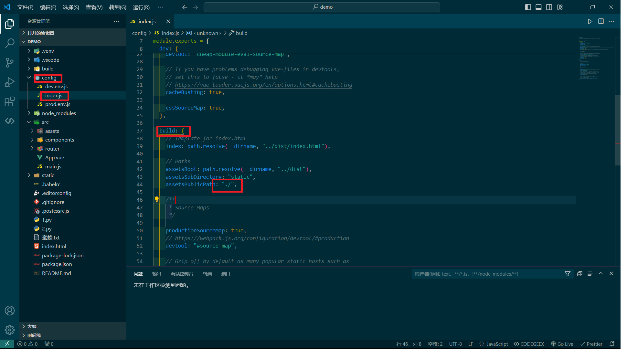Toggle the primary sidebar layout button

point(528,7)
